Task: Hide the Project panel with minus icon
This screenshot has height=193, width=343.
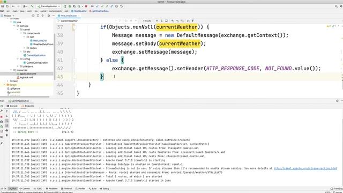Action: pos(53,16)
